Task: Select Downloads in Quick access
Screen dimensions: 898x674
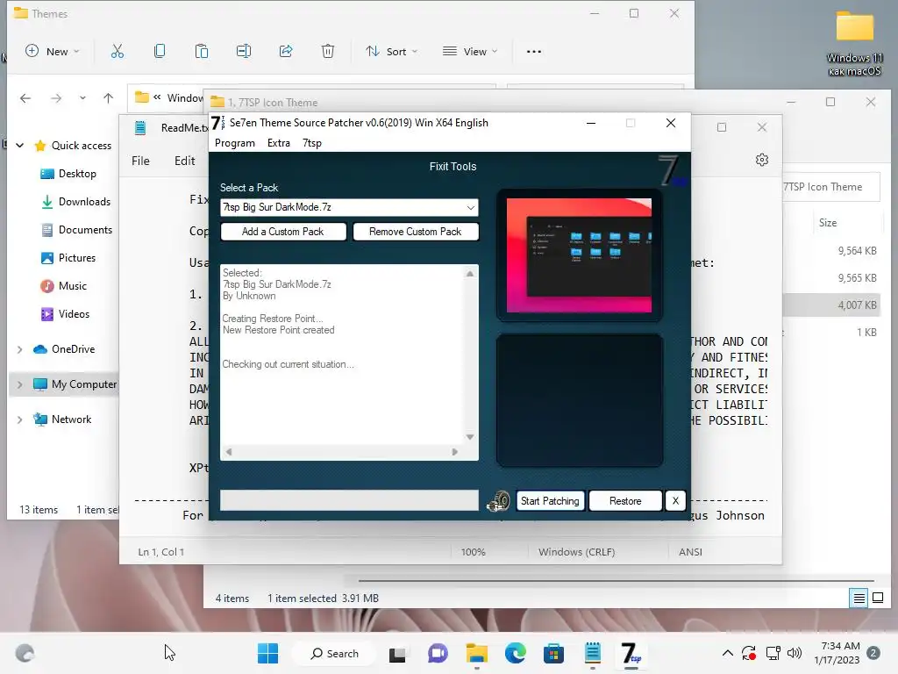Action: point(75,202)
